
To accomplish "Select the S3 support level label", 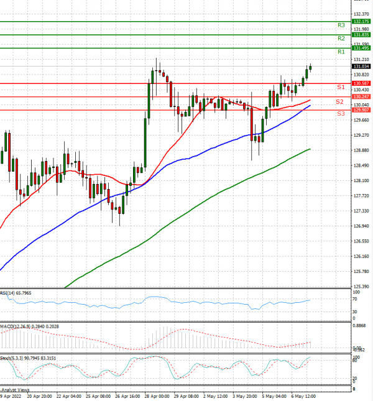I will [x=341, y=114].
